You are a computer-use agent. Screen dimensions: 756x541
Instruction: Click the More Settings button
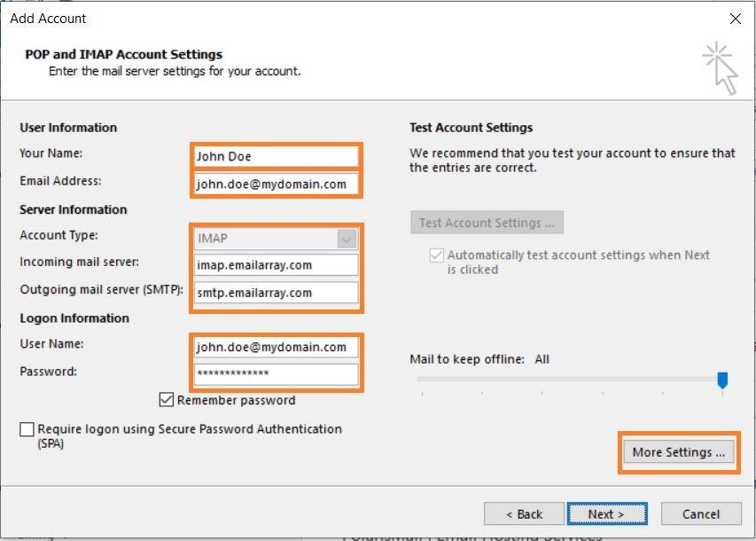pyautogui.click(x=678, y=451)
